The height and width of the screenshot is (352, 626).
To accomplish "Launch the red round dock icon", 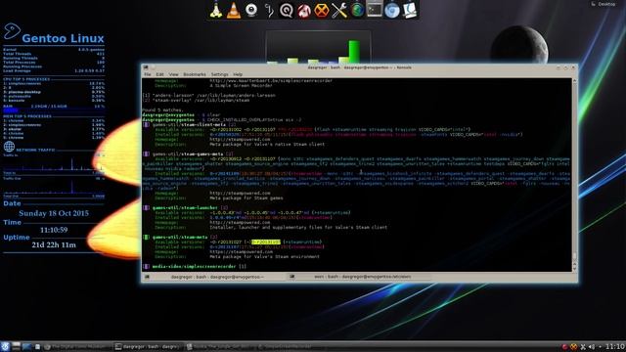I will click(x=304, y=11).
